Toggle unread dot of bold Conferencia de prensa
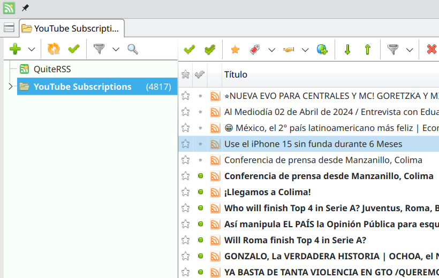Viewport: 439px width, 278px height. (200, 176)
